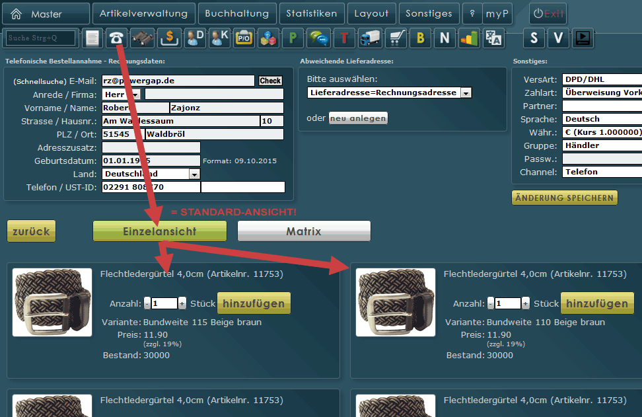
Task: Click the video player icon
Action: pyautogui.click(x=583, y=38)
